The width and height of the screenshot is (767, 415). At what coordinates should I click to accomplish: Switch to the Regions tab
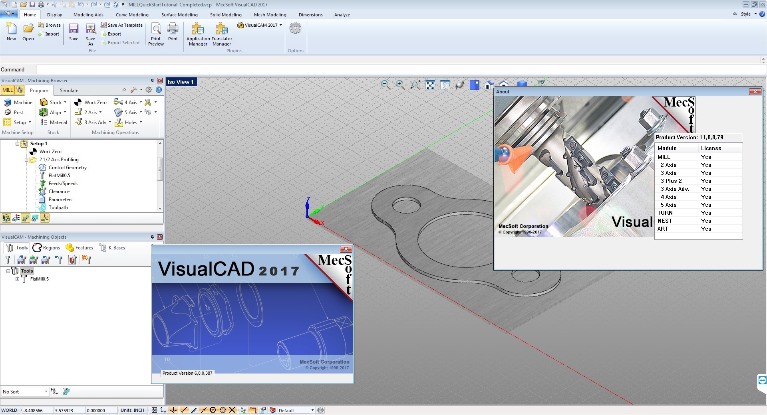[47, 248]
